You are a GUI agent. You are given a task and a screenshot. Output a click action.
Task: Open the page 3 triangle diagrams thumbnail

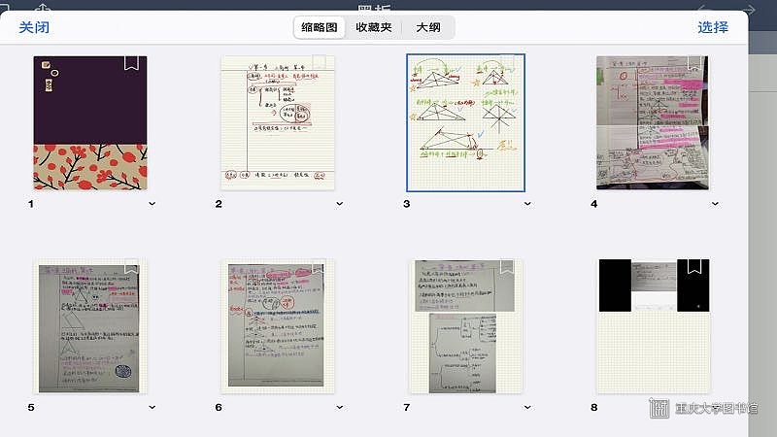(466, 122)
